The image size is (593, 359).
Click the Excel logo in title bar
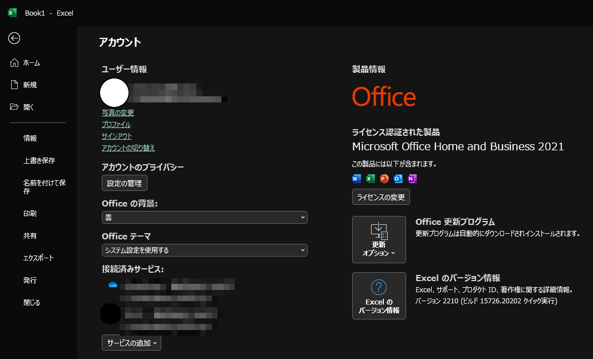pyautogui.click(x=12, y=13)
